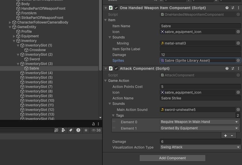Open object picker for Item Icon field
The image size is (242, 165).
(x=238, y=32)
